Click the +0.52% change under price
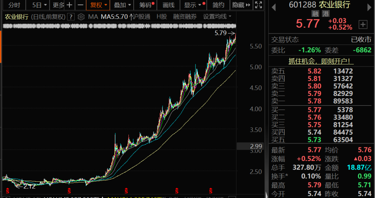 [340, 27]
